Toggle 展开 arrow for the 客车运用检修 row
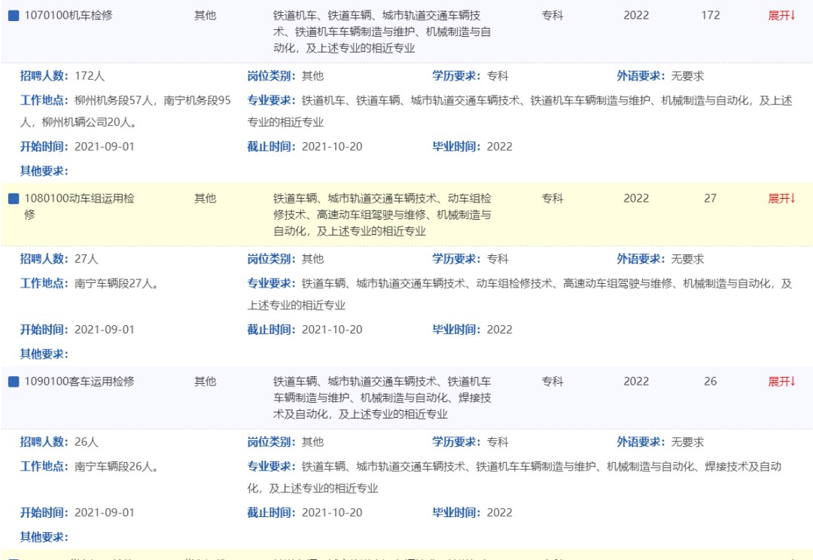 (781, 382)
